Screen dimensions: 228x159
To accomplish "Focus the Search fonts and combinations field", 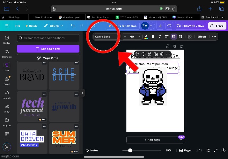I will tap(48, 38).
